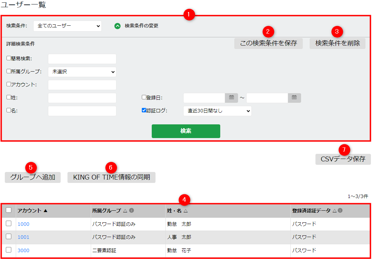Focus the 姓 text field

(x=82, y=98)
